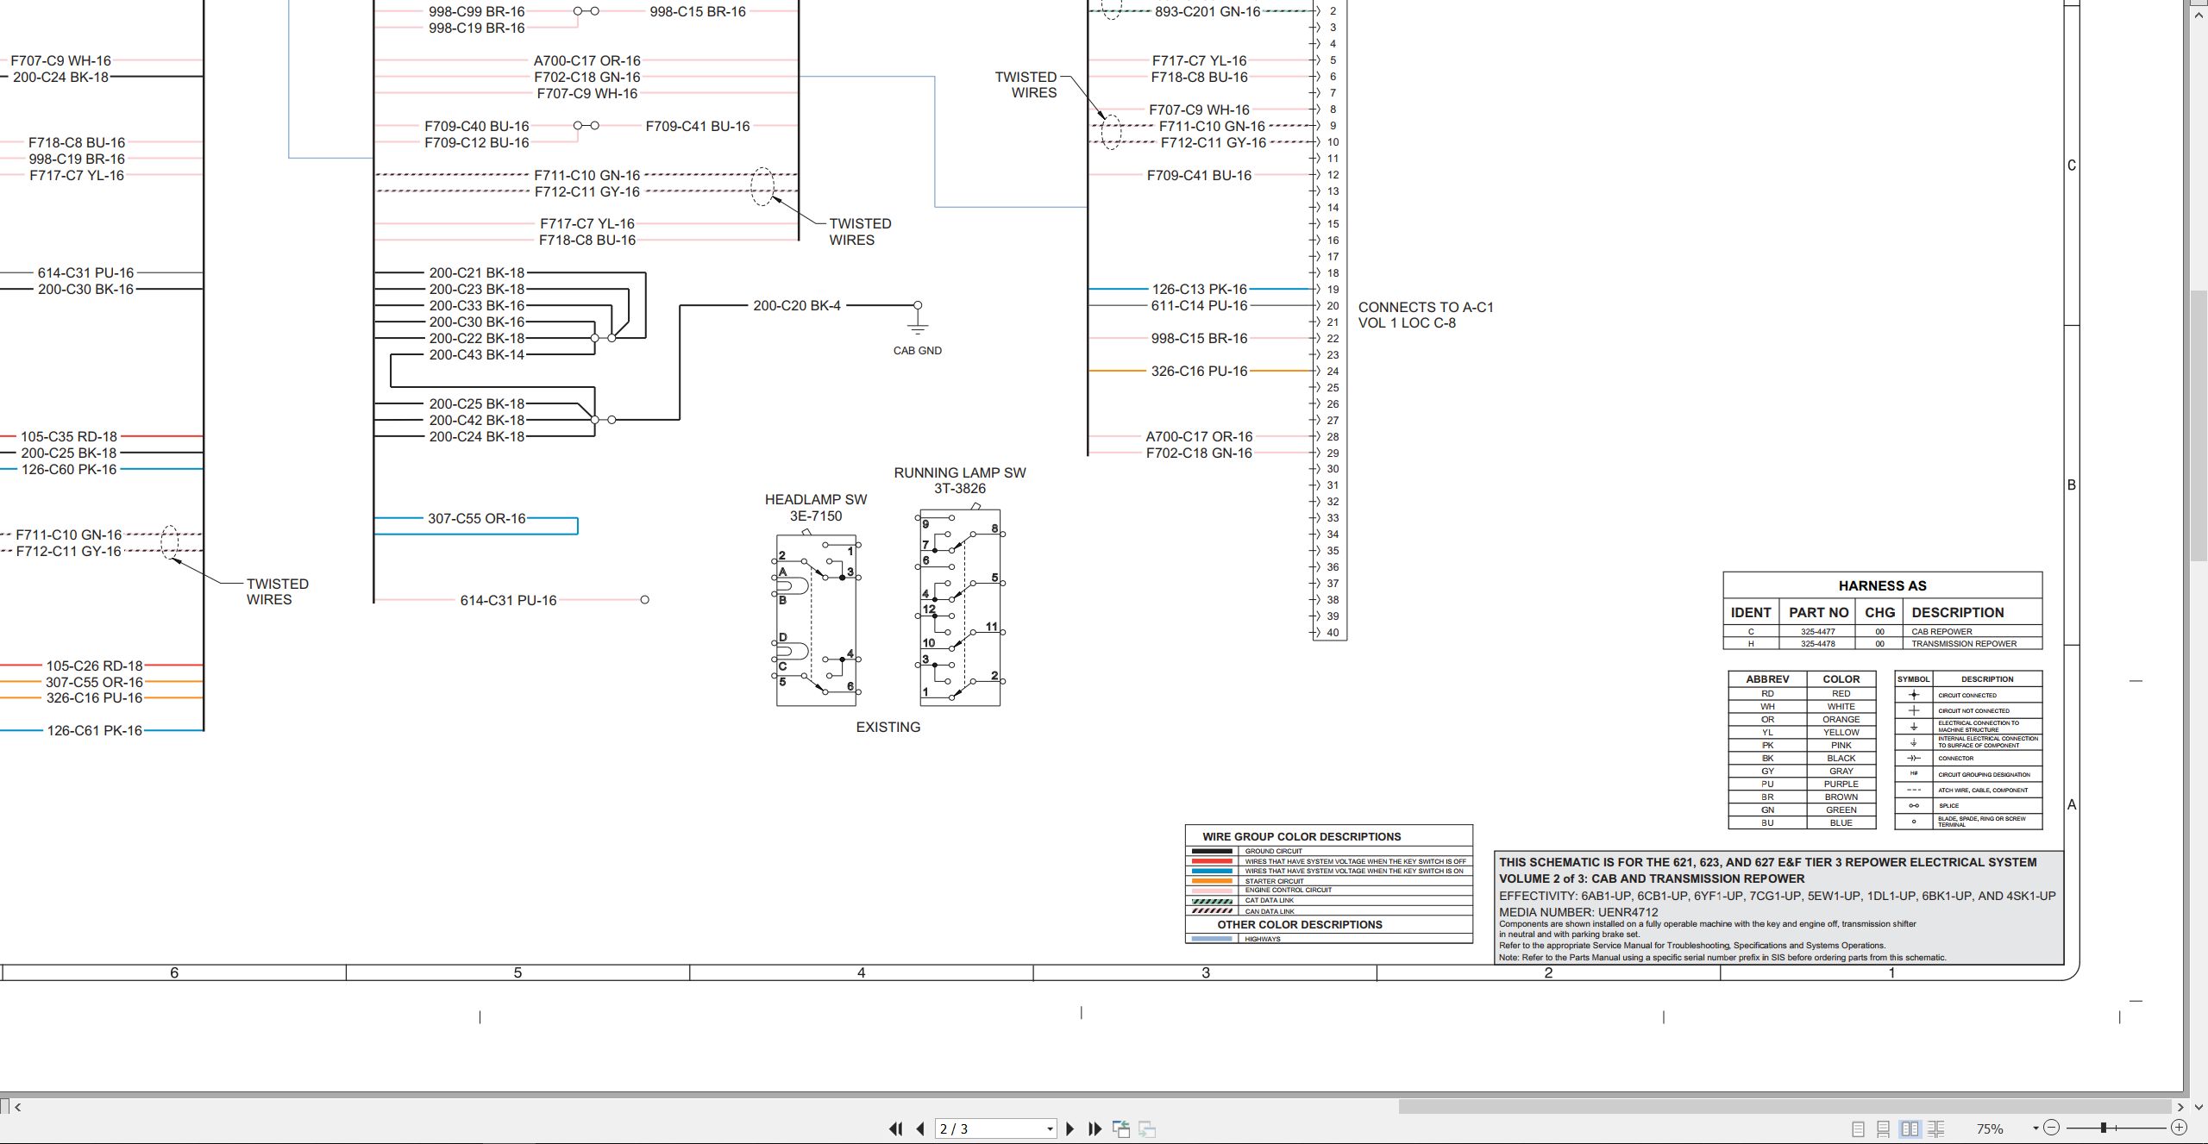
Task: Open the zoom level dropdown arrow
Action: [2035, 1128]
